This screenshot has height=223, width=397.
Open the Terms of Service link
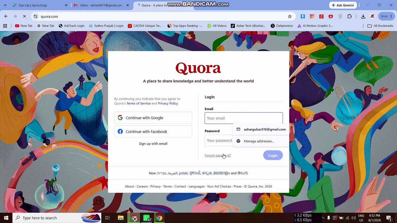pyautogui.click(x=139, y=103)
